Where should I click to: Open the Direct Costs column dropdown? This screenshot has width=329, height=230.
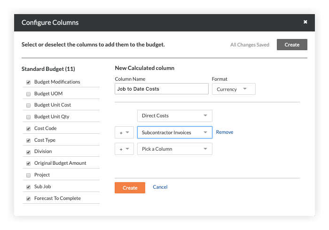pyautogui.click(x=174, y=115)
